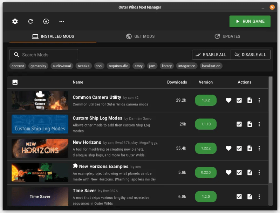The height and width of the screenshot is (213, 280).
Task: Click version 1.2.0 badge for Time Saver
Action: pos(206,197)
